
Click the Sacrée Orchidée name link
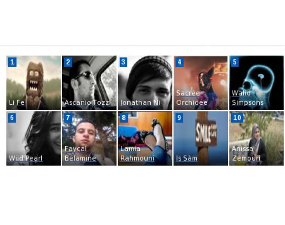point(192,98)
